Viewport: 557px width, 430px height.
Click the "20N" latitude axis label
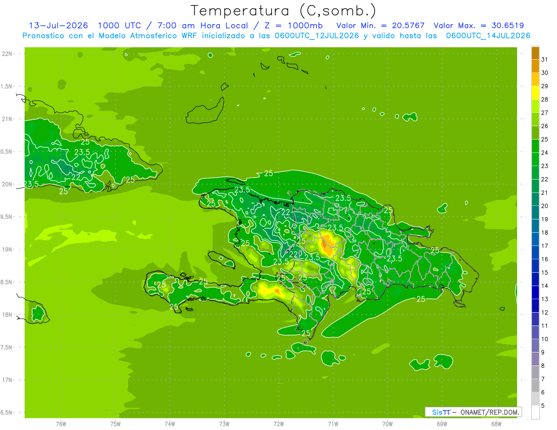pos(6,184)
